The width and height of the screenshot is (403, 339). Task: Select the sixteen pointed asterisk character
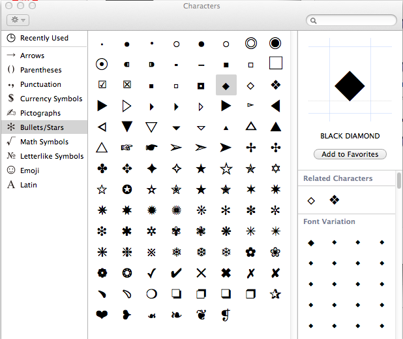coord(177,210)
